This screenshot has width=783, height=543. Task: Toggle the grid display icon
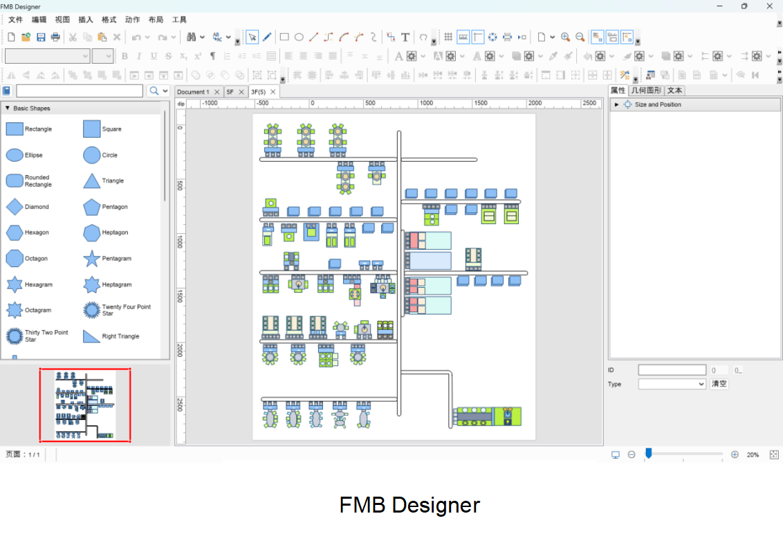pyautogui.click(x=448, y=37)
